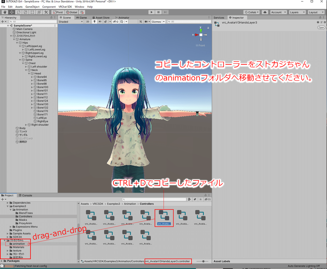
Task: Open Search by Label tag icon
Action: (x=195, y=199)
